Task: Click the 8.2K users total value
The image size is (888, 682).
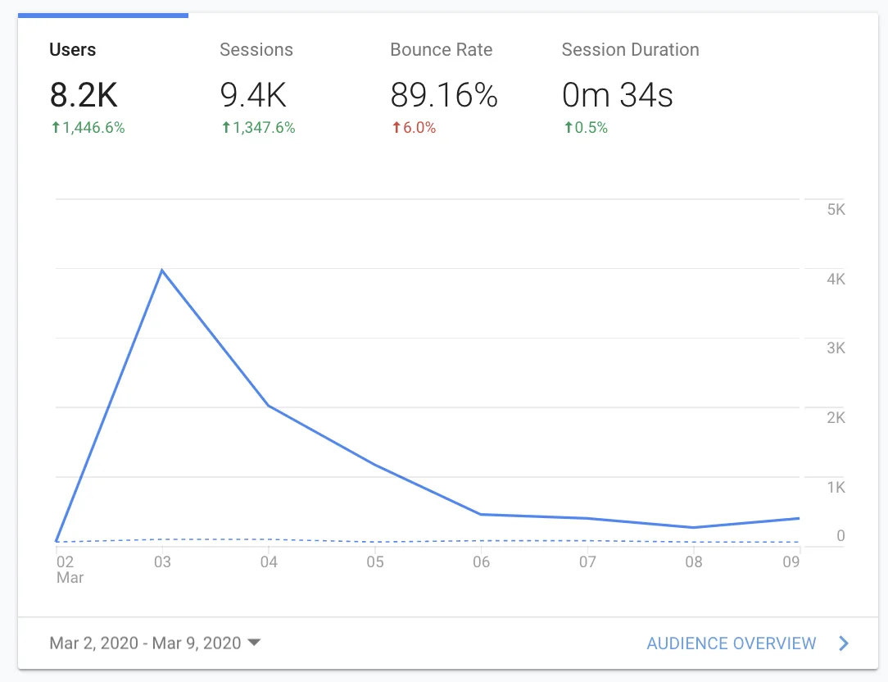Action: (84, 94)
